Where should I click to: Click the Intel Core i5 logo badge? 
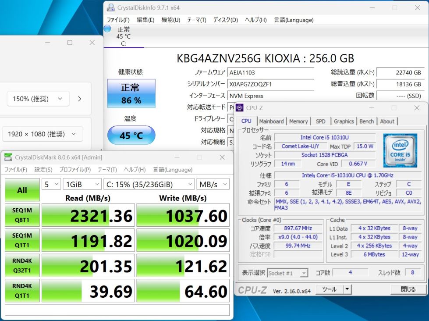click(400, 151)
